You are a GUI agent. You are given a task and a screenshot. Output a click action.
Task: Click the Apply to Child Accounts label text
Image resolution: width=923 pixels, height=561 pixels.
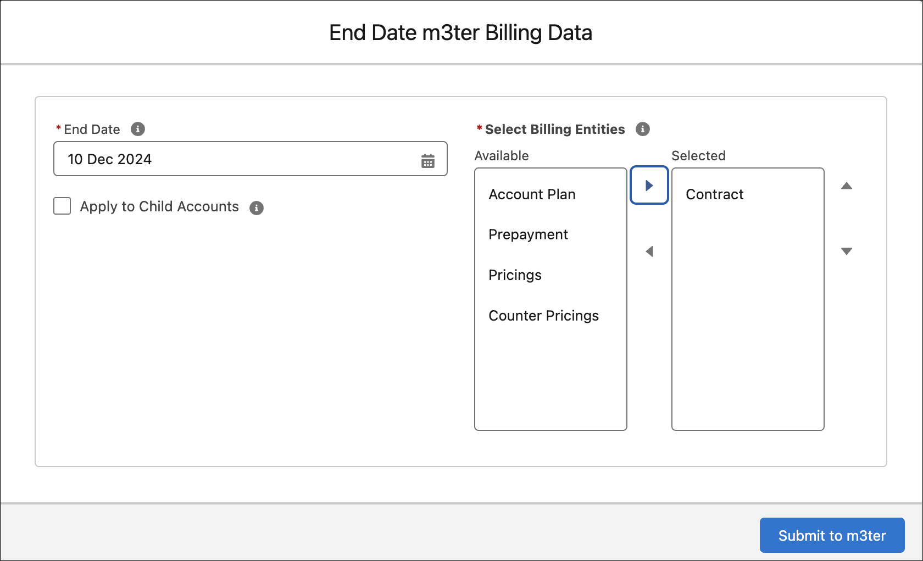coord(159,206)
